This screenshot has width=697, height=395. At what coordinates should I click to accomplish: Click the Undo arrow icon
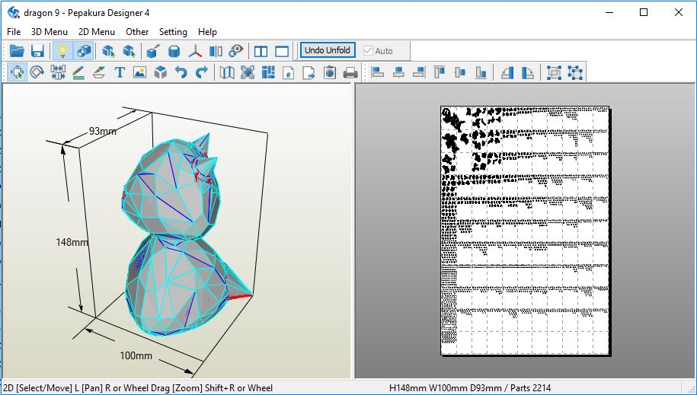pos(181,72)
